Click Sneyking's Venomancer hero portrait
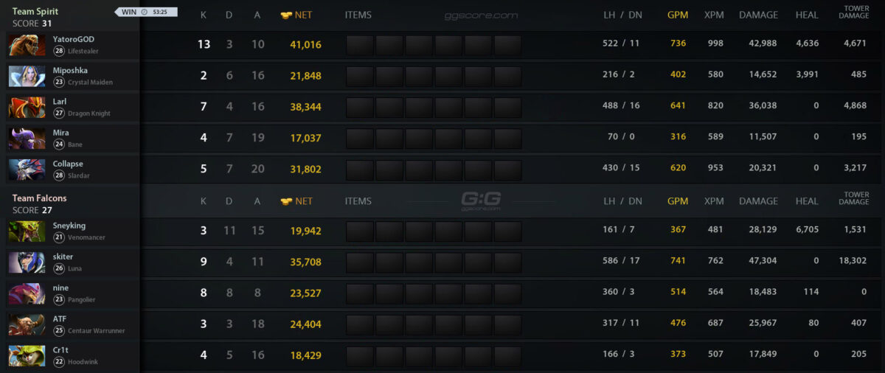885x373 pixels. [27, 231]
